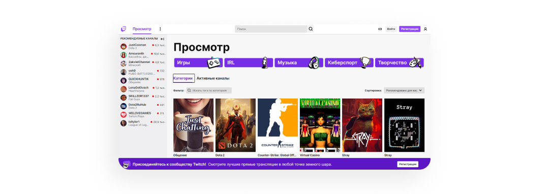Open the Virtual Casino category cover

tap(320, 125)
